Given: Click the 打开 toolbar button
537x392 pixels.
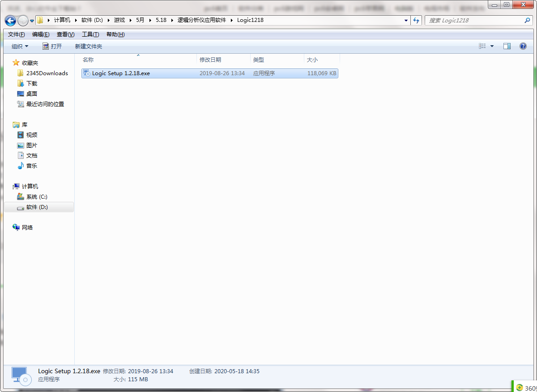Looking at the screenshot, I should [52, 47].
